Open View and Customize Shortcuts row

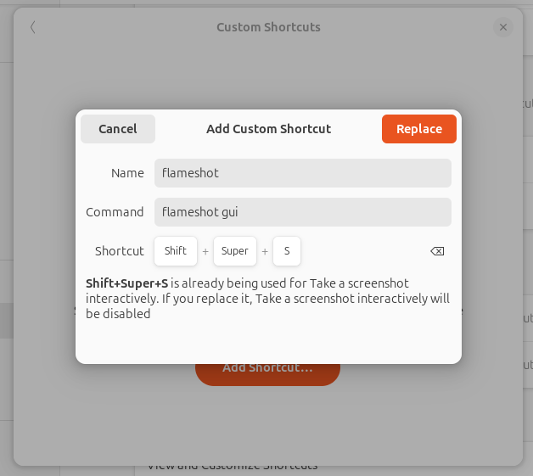pyautogui.click(x=233, y=466)
